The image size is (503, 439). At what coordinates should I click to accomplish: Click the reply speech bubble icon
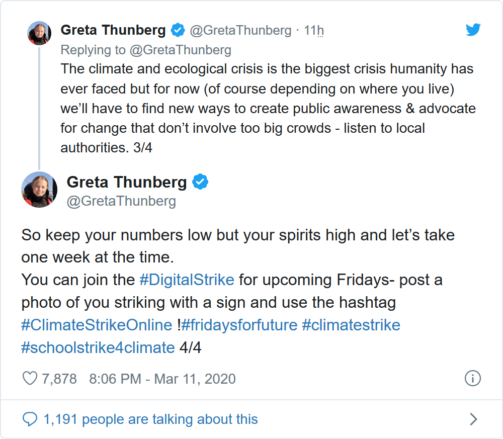(30, 419)
